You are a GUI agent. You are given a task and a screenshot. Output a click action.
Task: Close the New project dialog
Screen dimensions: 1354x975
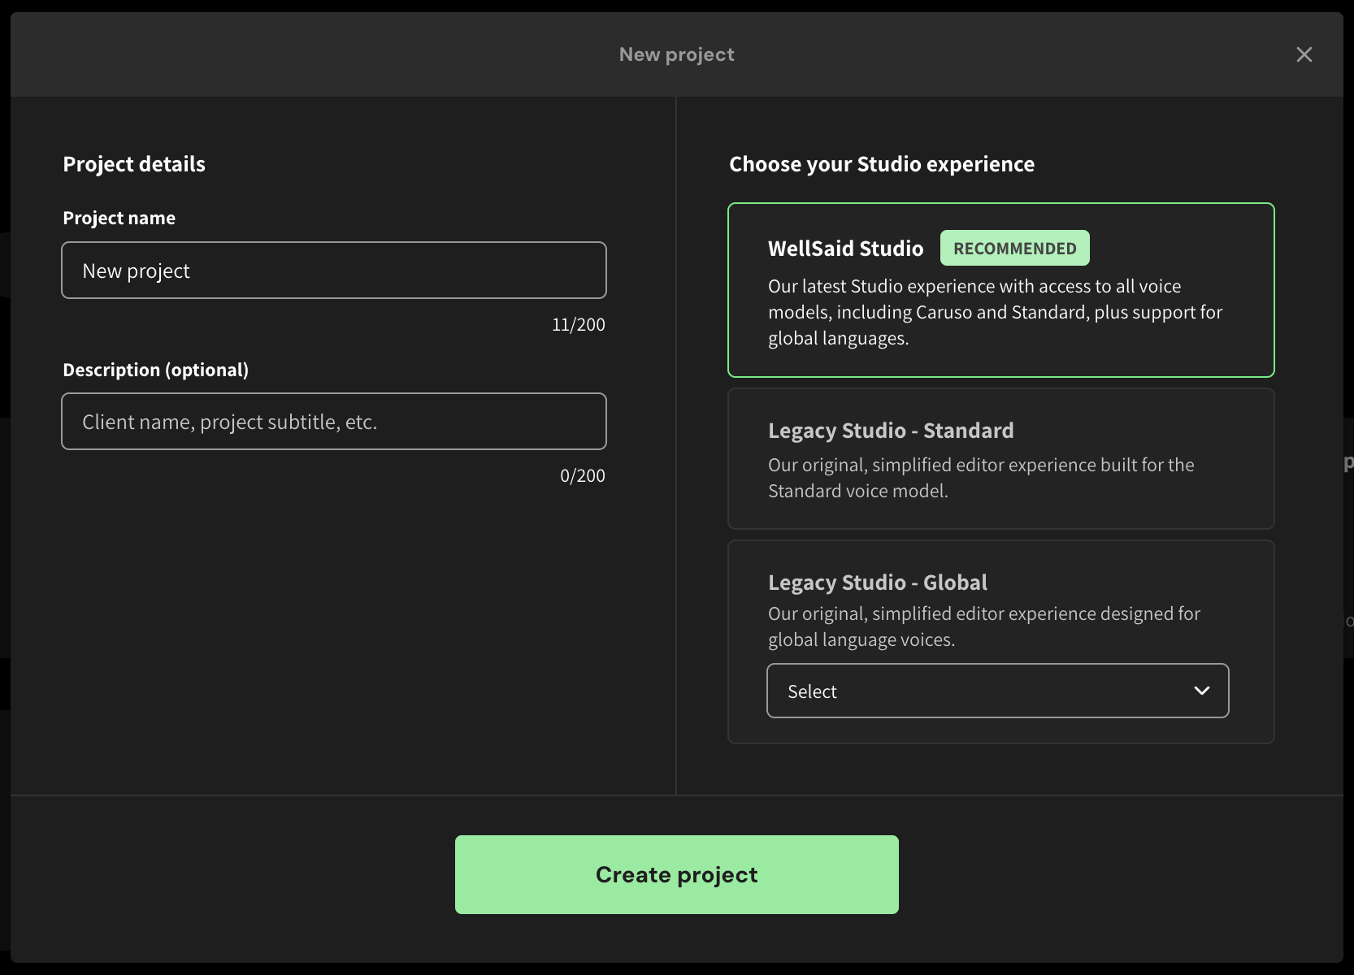pos(1304,54)
